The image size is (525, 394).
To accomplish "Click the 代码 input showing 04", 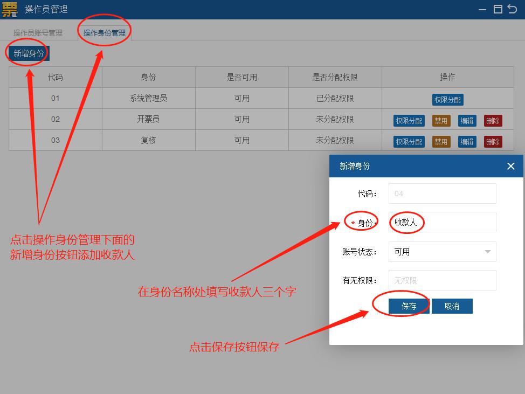I will [x=442, y=193].
